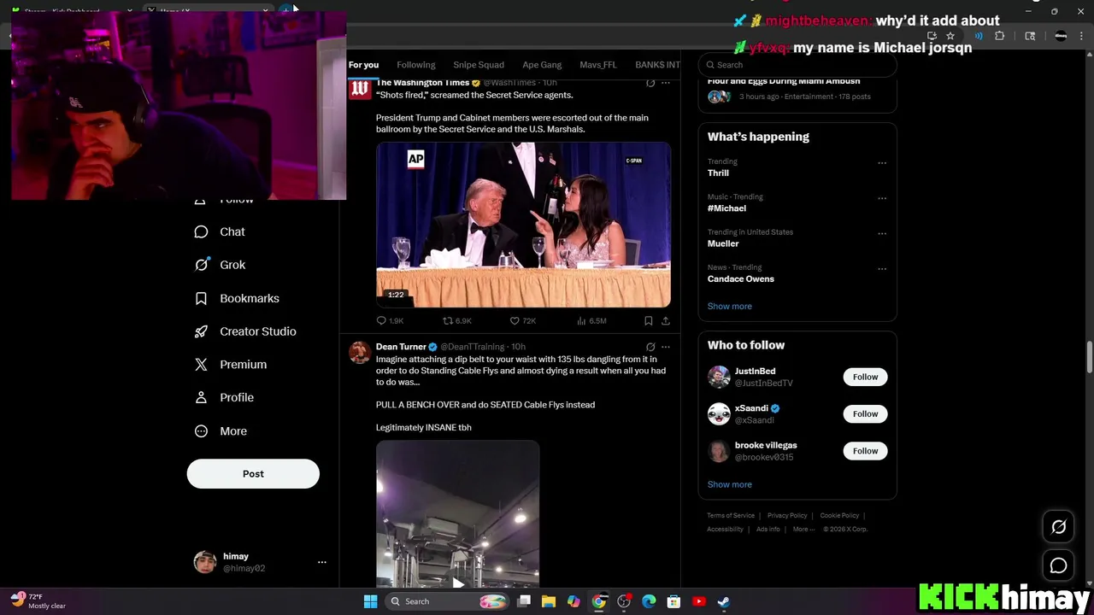Screen dimensions: 1094x615
Task: Open the Mueller trending topic
Action: [723, 243]
